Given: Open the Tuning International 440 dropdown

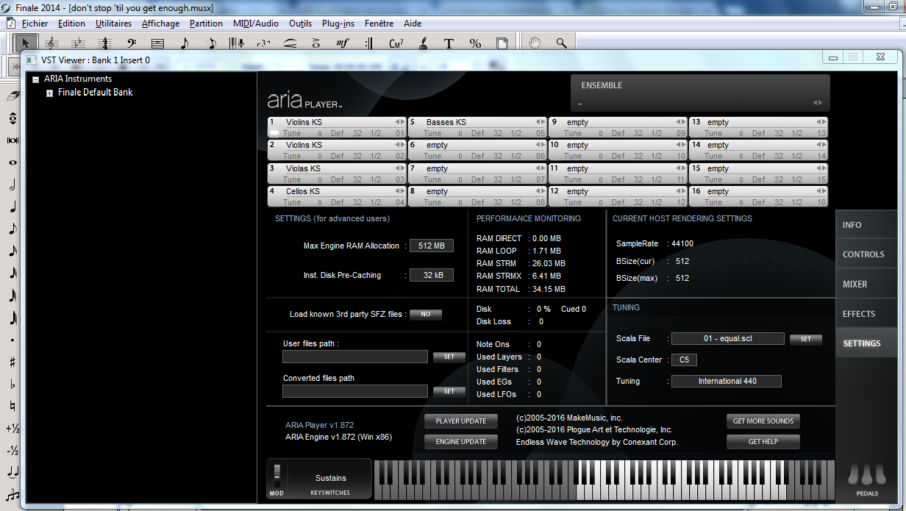Looking at the screenshot, I should 727,381.
